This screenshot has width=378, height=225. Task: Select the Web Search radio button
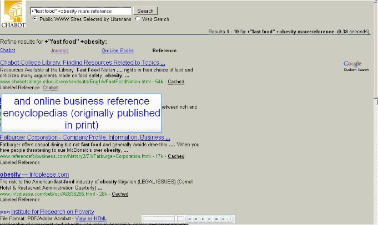coord(138,18)
